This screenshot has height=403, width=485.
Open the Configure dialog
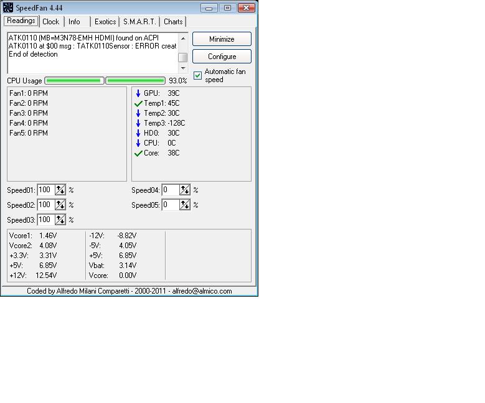[x=222, y=57]
